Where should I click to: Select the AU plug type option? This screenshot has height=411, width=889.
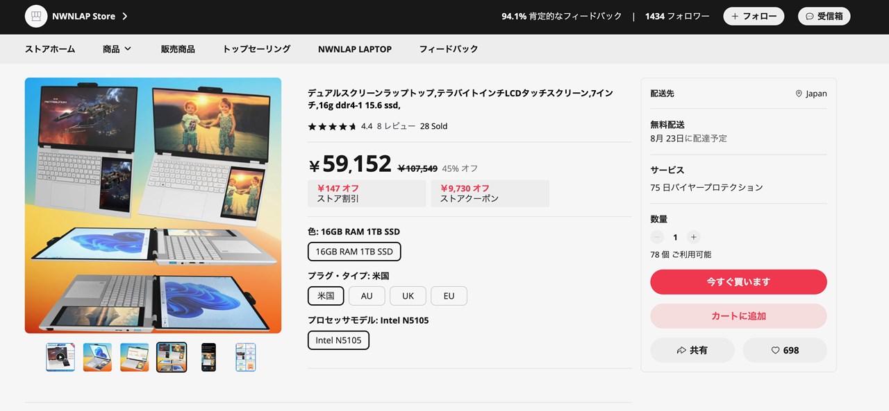[x=367, y=296]
